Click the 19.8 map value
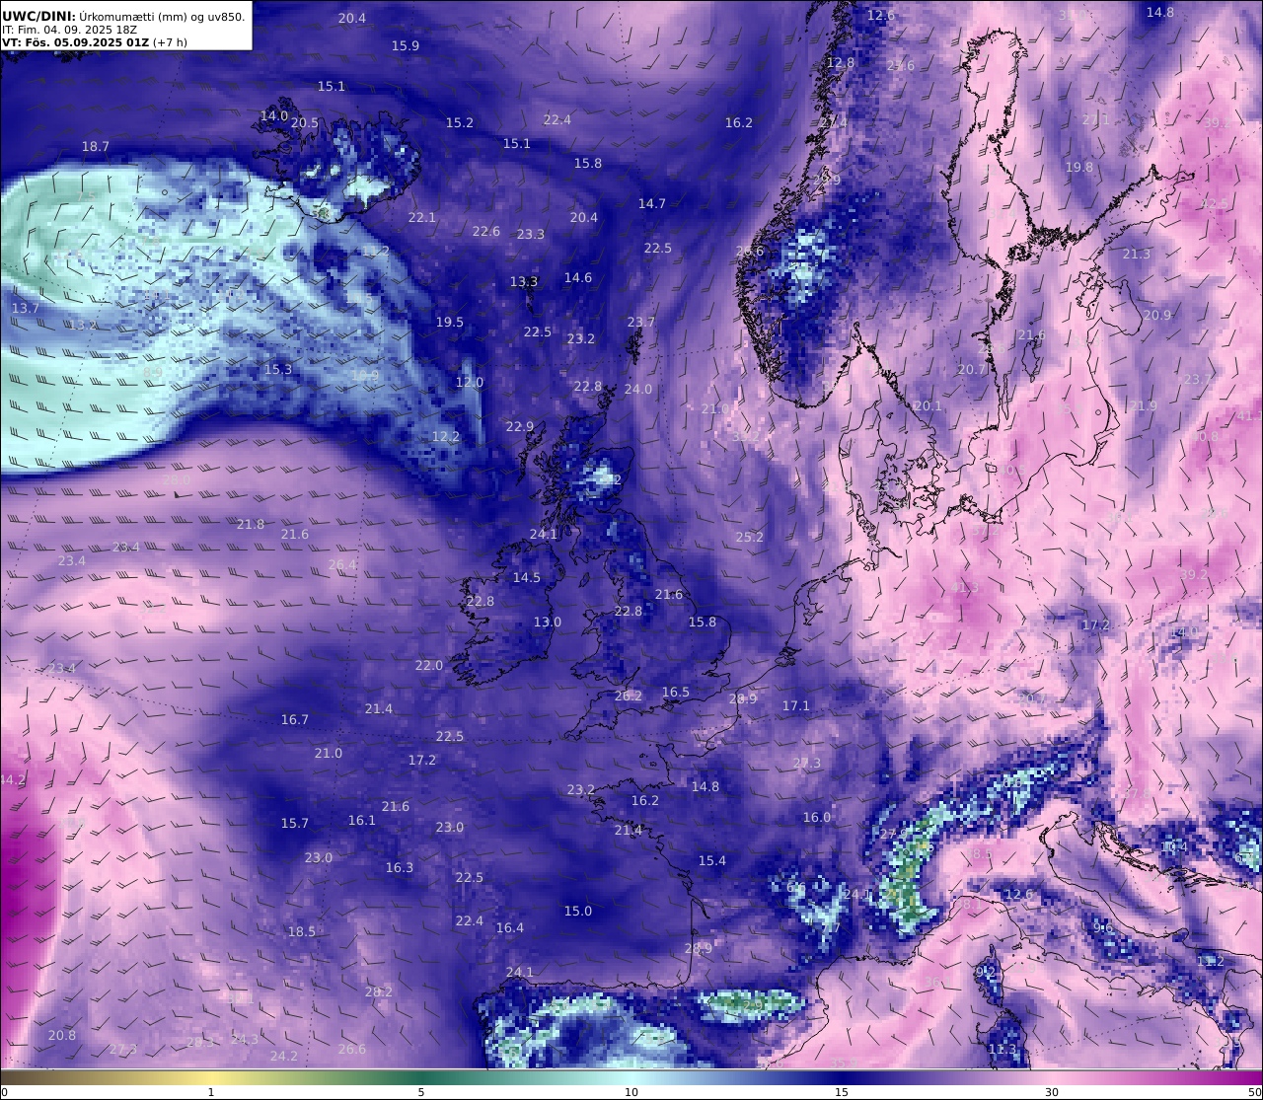 [1079, 168]
